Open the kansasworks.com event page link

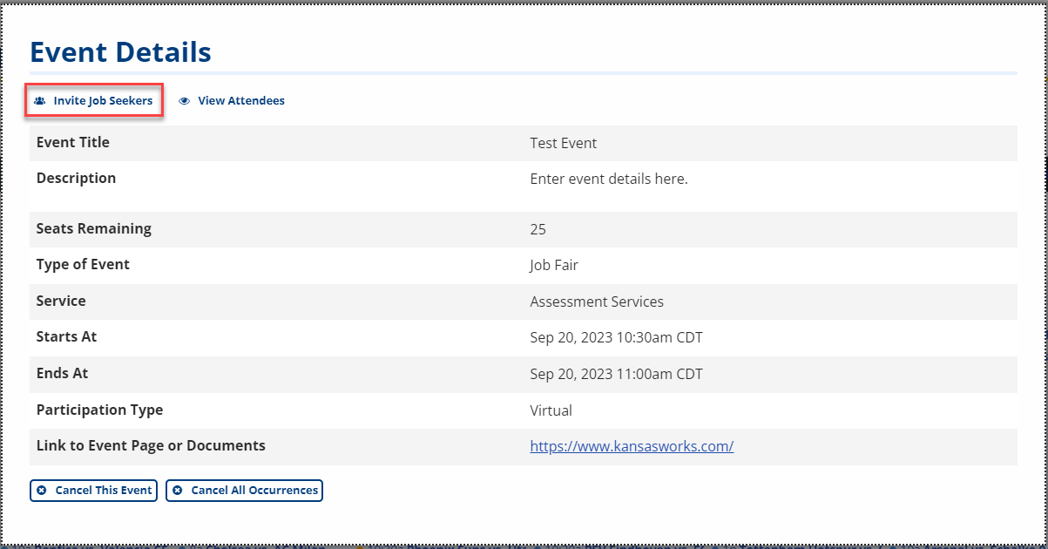pyautogui.click(x=632, y=446)
